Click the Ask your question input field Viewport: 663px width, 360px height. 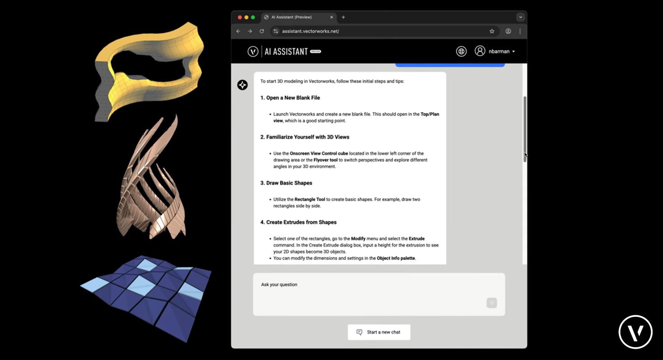(x=370, y=292)
